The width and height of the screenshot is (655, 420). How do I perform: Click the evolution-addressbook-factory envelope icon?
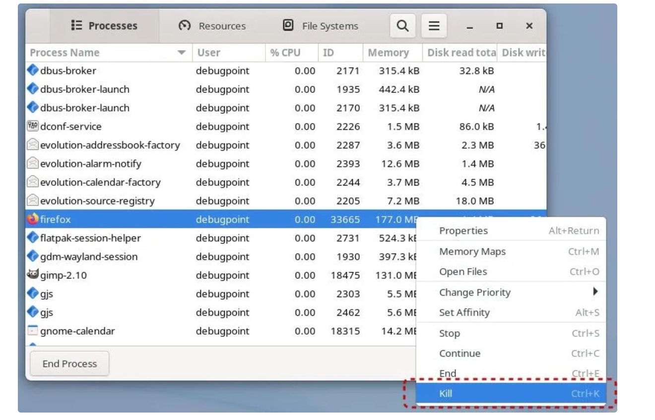[x=33, y=145]
